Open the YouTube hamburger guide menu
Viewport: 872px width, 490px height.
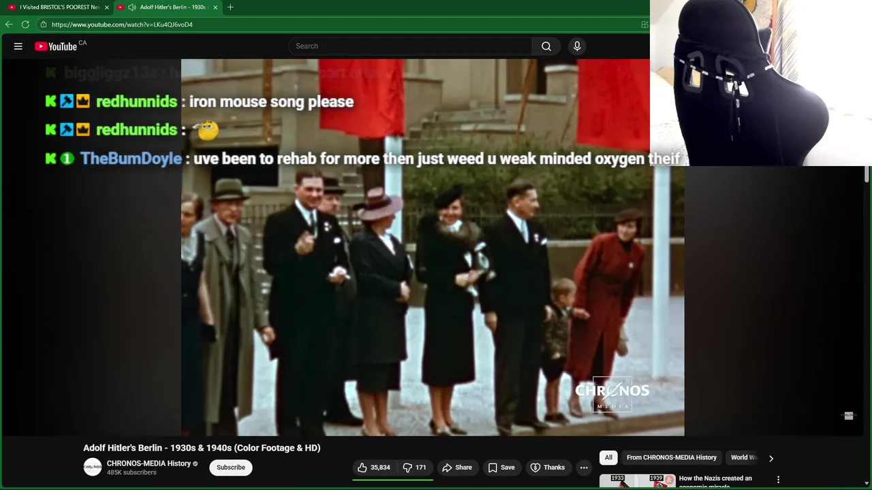[x=18, y=46]
